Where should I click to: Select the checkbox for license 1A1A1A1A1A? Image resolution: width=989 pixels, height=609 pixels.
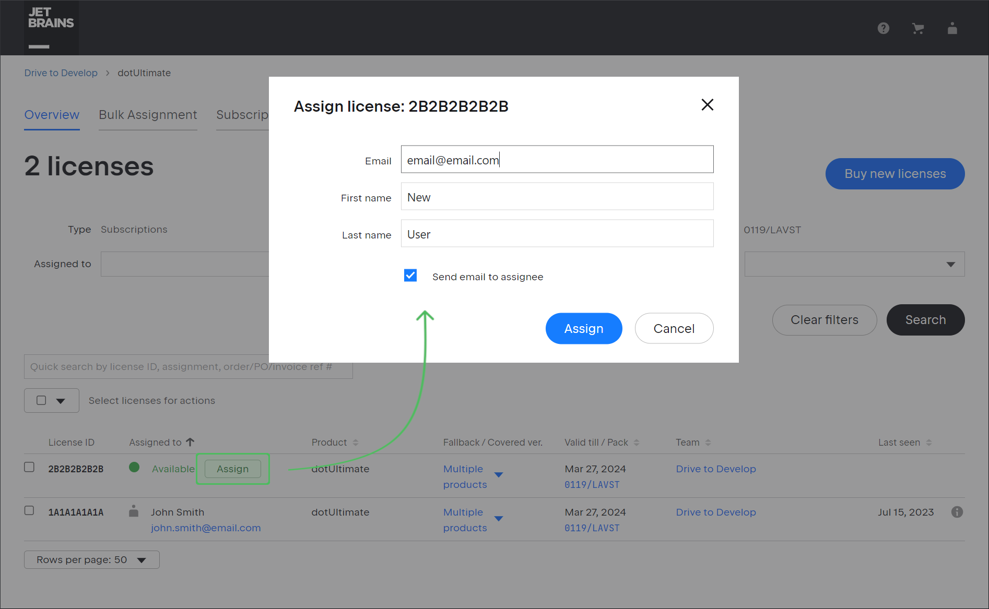29,510
